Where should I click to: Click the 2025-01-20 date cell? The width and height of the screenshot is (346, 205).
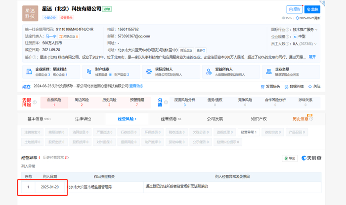49,187
